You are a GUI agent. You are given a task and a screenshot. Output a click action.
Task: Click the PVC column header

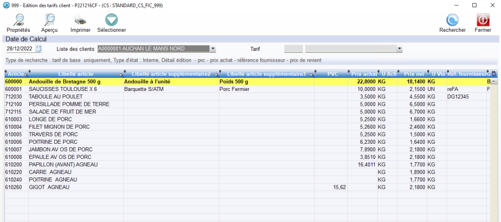coord(332,74)
